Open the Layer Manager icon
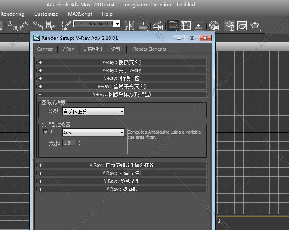The image size is (289, 230). 157,25
